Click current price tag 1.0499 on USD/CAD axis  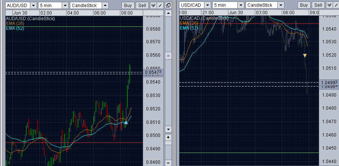point(329,82)
